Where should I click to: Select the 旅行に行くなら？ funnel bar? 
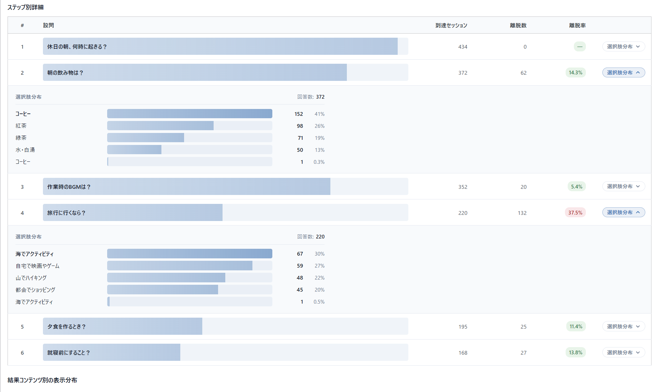(225, 212)
